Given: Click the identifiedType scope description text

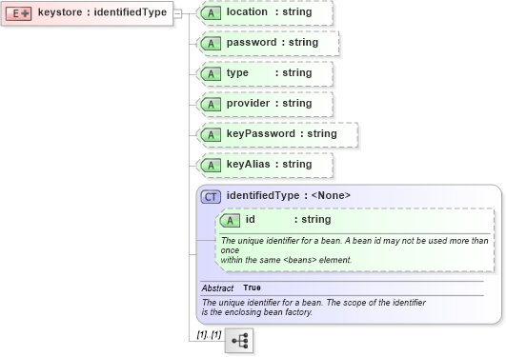Looking at the screenshot, I should click(314, 307).
